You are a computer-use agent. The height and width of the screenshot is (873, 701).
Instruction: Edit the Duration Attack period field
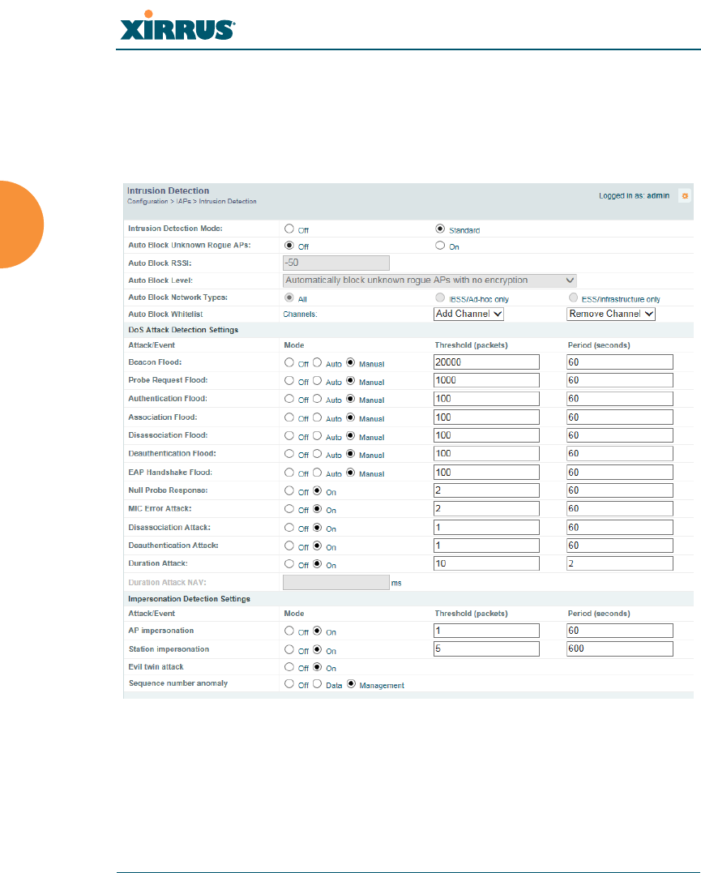(620, 563)
